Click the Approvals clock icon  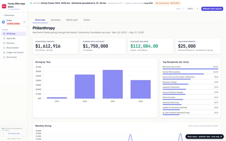click(x=4, y=39)
